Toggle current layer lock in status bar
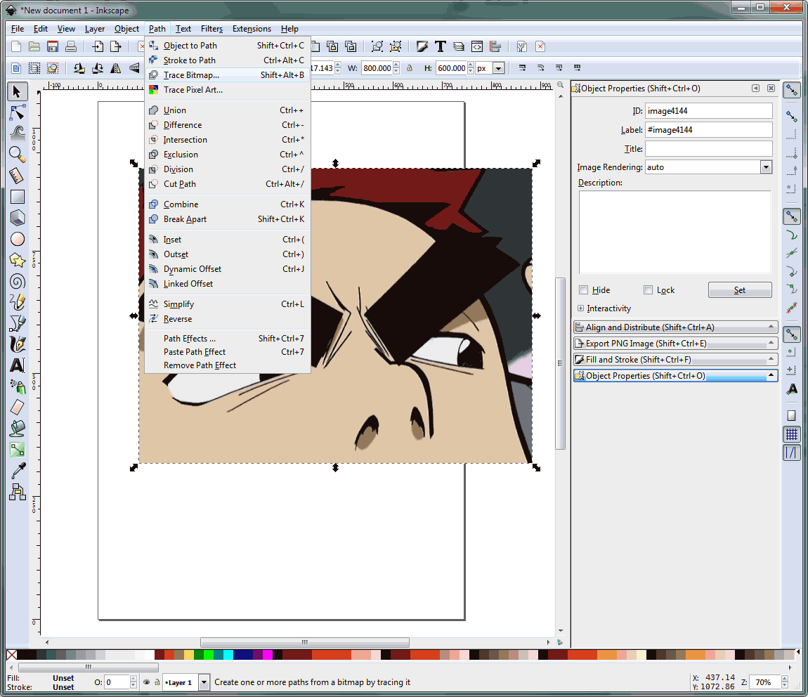The width and height of the screenshot is (808, 697). pyautogui.click(x=157, y=682)
